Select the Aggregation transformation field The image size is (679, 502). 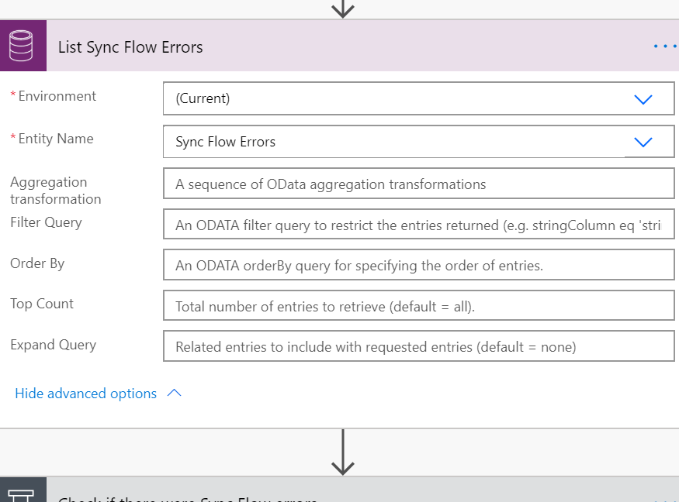coord(418,184)
